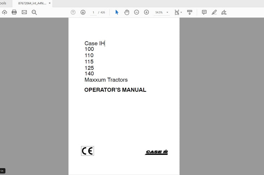Image resolution: width=264 pixels, height=175 pixels.
Task: Select the highlight text pen tool
Action: coord(214,12)
